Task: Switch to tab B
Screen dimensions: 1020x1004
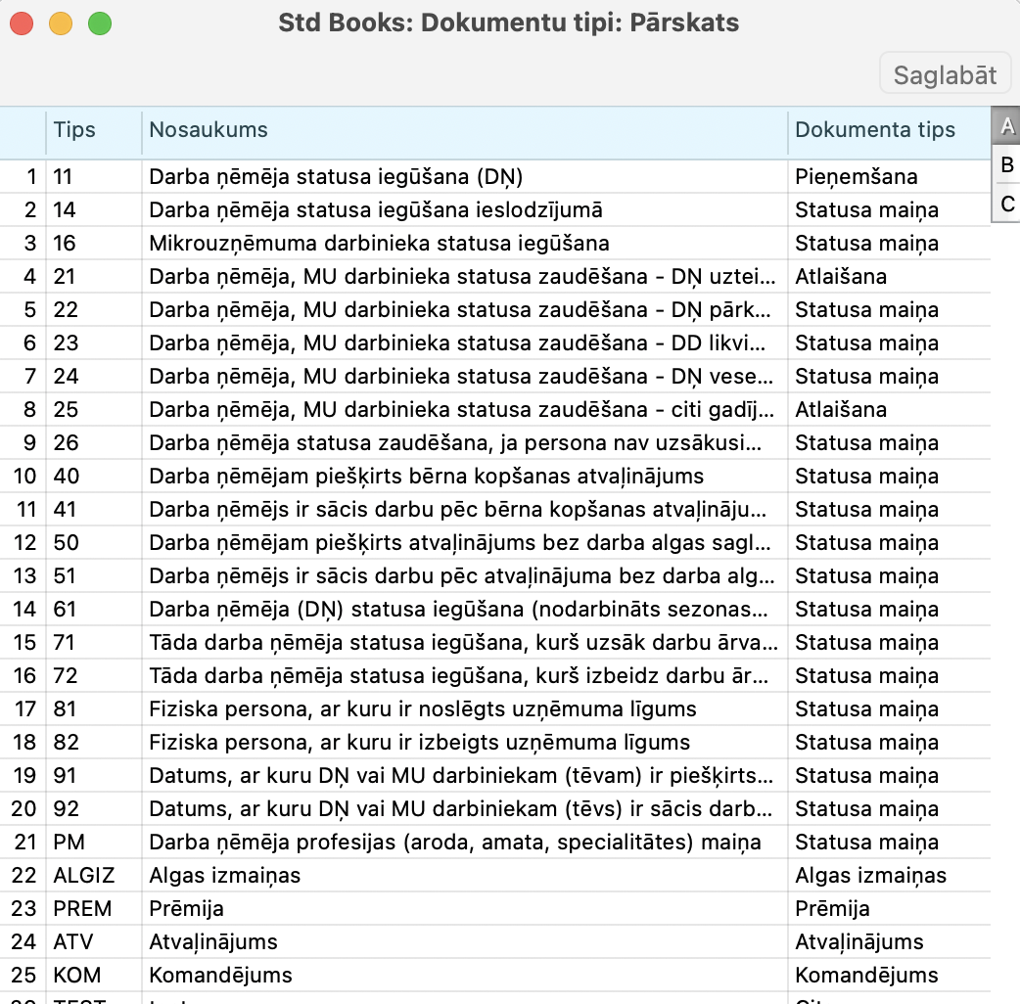Action: pyautogui.click(x=1006, y=165)
